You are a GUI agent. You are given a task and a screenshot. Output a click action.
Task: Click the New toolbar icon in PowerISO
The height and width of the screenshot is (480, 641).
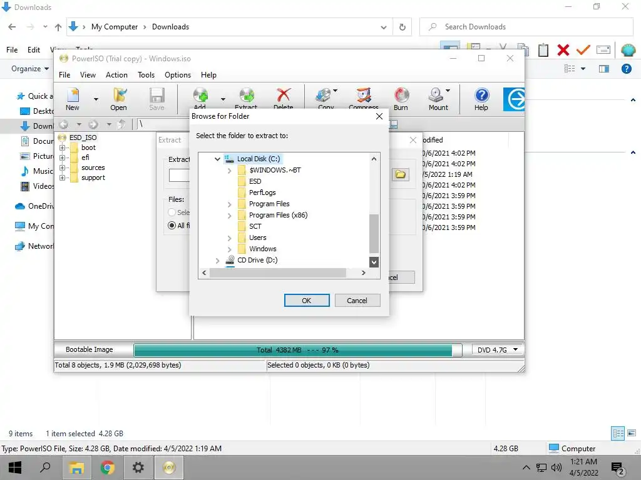click(73, 96)
